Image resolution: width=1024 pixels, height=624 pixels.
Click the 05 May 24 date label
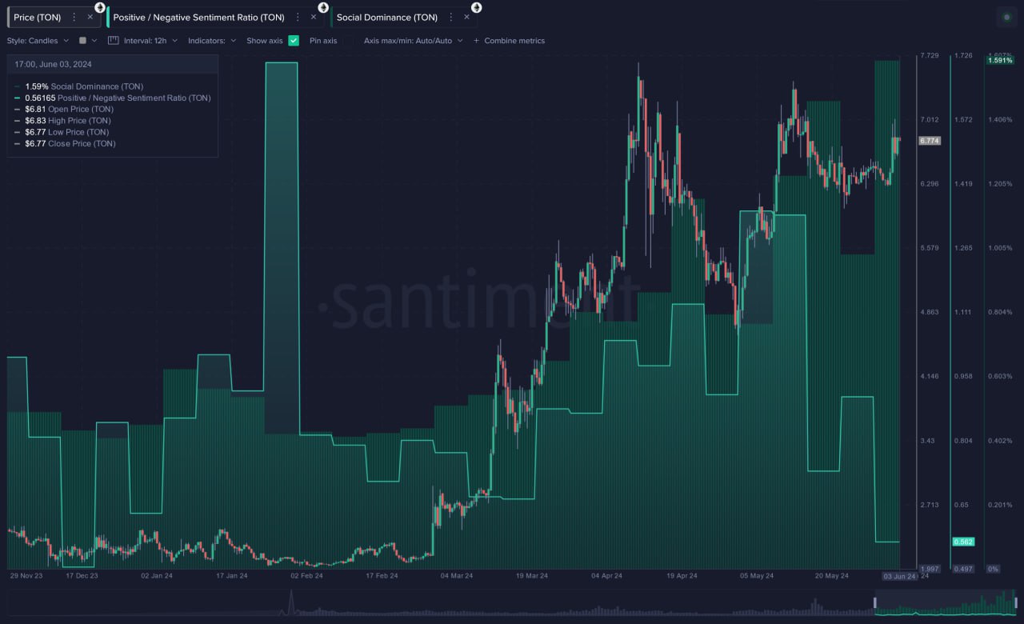pyautogui.click(x=756, y=575)
